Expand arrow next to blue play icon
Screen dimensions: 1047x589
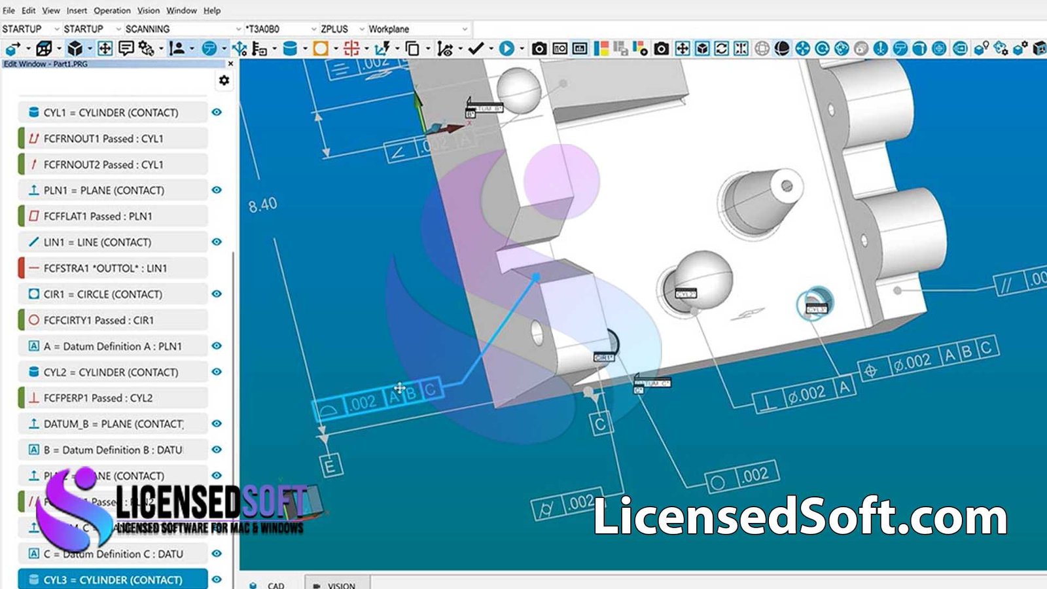[522, 48]
